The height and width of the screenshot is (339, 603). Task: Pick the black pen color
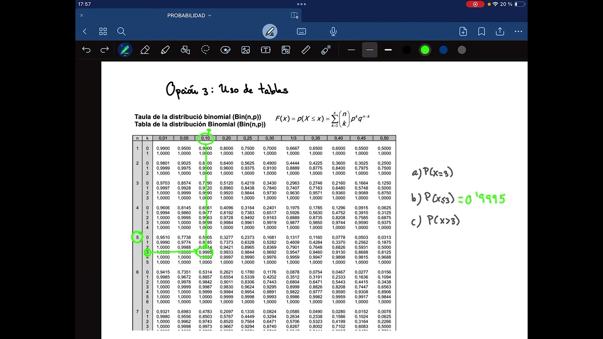(407, 49)
